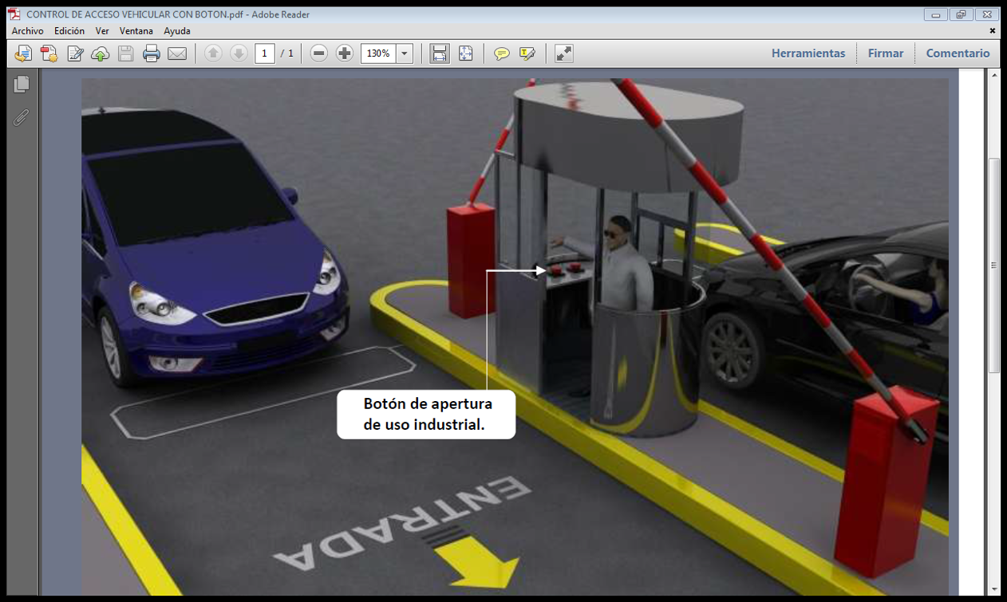This screenshot has height=602, width=1007.
Task: Click the Send by email envelope icon
Action: 177,53
